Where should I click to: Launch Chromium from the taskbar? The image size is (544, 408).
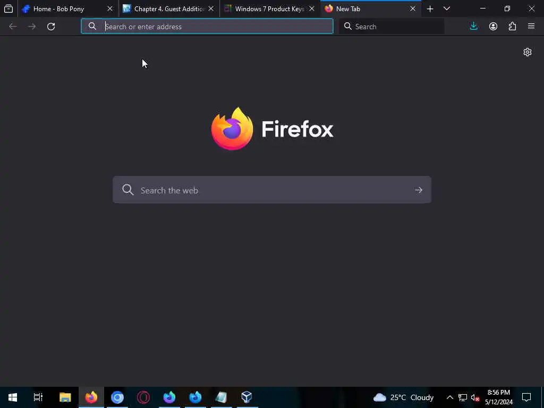click(117, 397)
